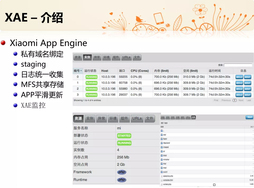The height and width of the screenshot is (188, 254).
Task: View stdout log for instance 2
Action: click(239, 89)
